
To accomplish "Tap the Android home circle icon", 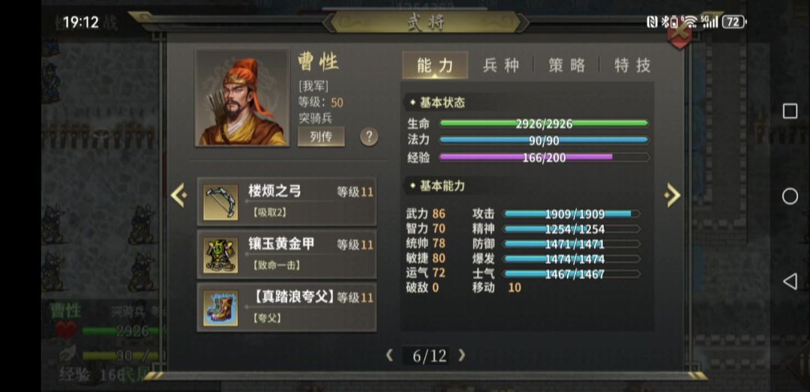I will pos(790,196).
